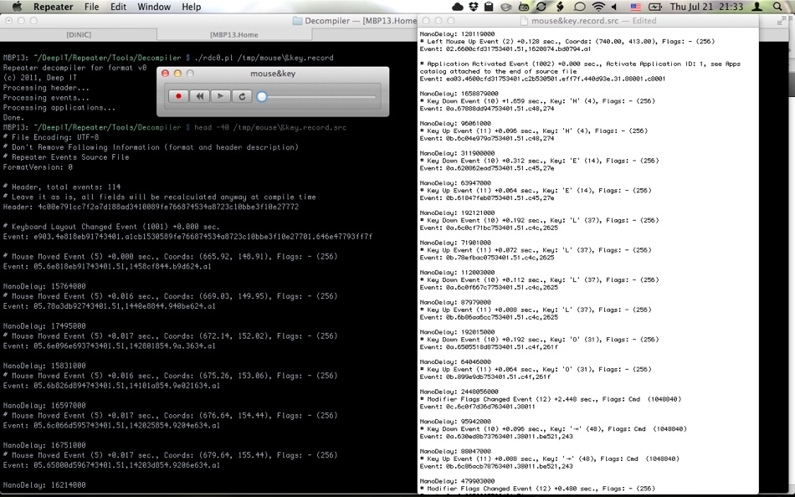Open the Apple menu
Screen dimensions: 795x497
point(17,7)
